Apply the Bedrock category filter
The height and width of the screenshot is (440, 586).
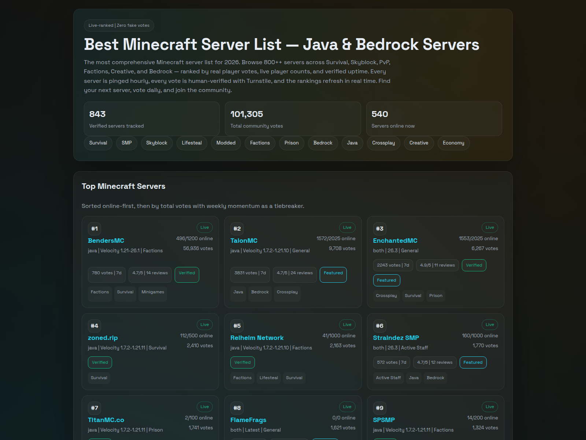[323, 143]
